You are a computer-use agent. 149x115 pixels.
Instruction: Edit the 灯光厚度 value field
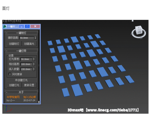click(x=26, y=59)
